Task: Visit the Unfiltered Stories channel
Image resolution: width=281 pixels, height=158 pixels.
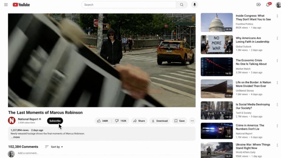Action: (245, 91)
